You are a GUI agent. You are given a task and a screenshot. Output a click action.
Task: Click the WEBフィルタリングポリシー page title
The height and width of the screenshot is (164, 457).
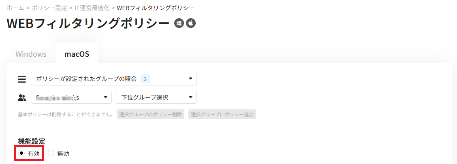88,23
